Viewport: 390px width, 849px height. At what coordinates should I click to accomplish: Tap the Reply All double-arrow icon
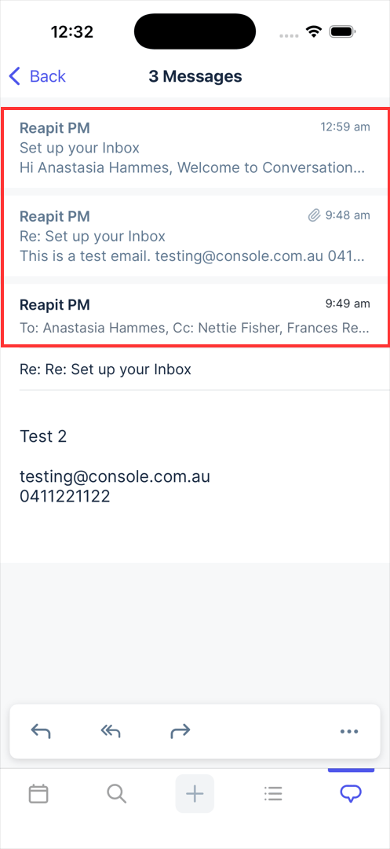pyautogui.click(x=111, y=732)
